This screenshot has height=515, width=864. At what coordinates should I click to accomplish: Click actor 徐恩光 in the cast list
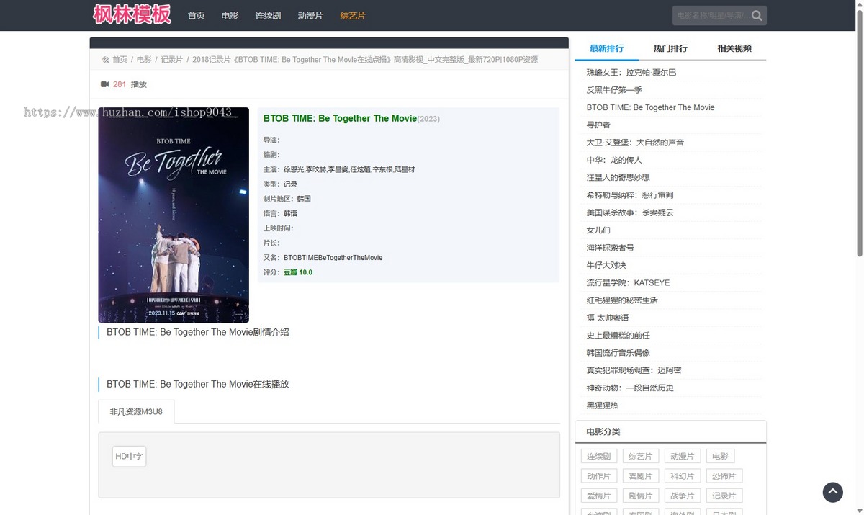tap(294, 169)
